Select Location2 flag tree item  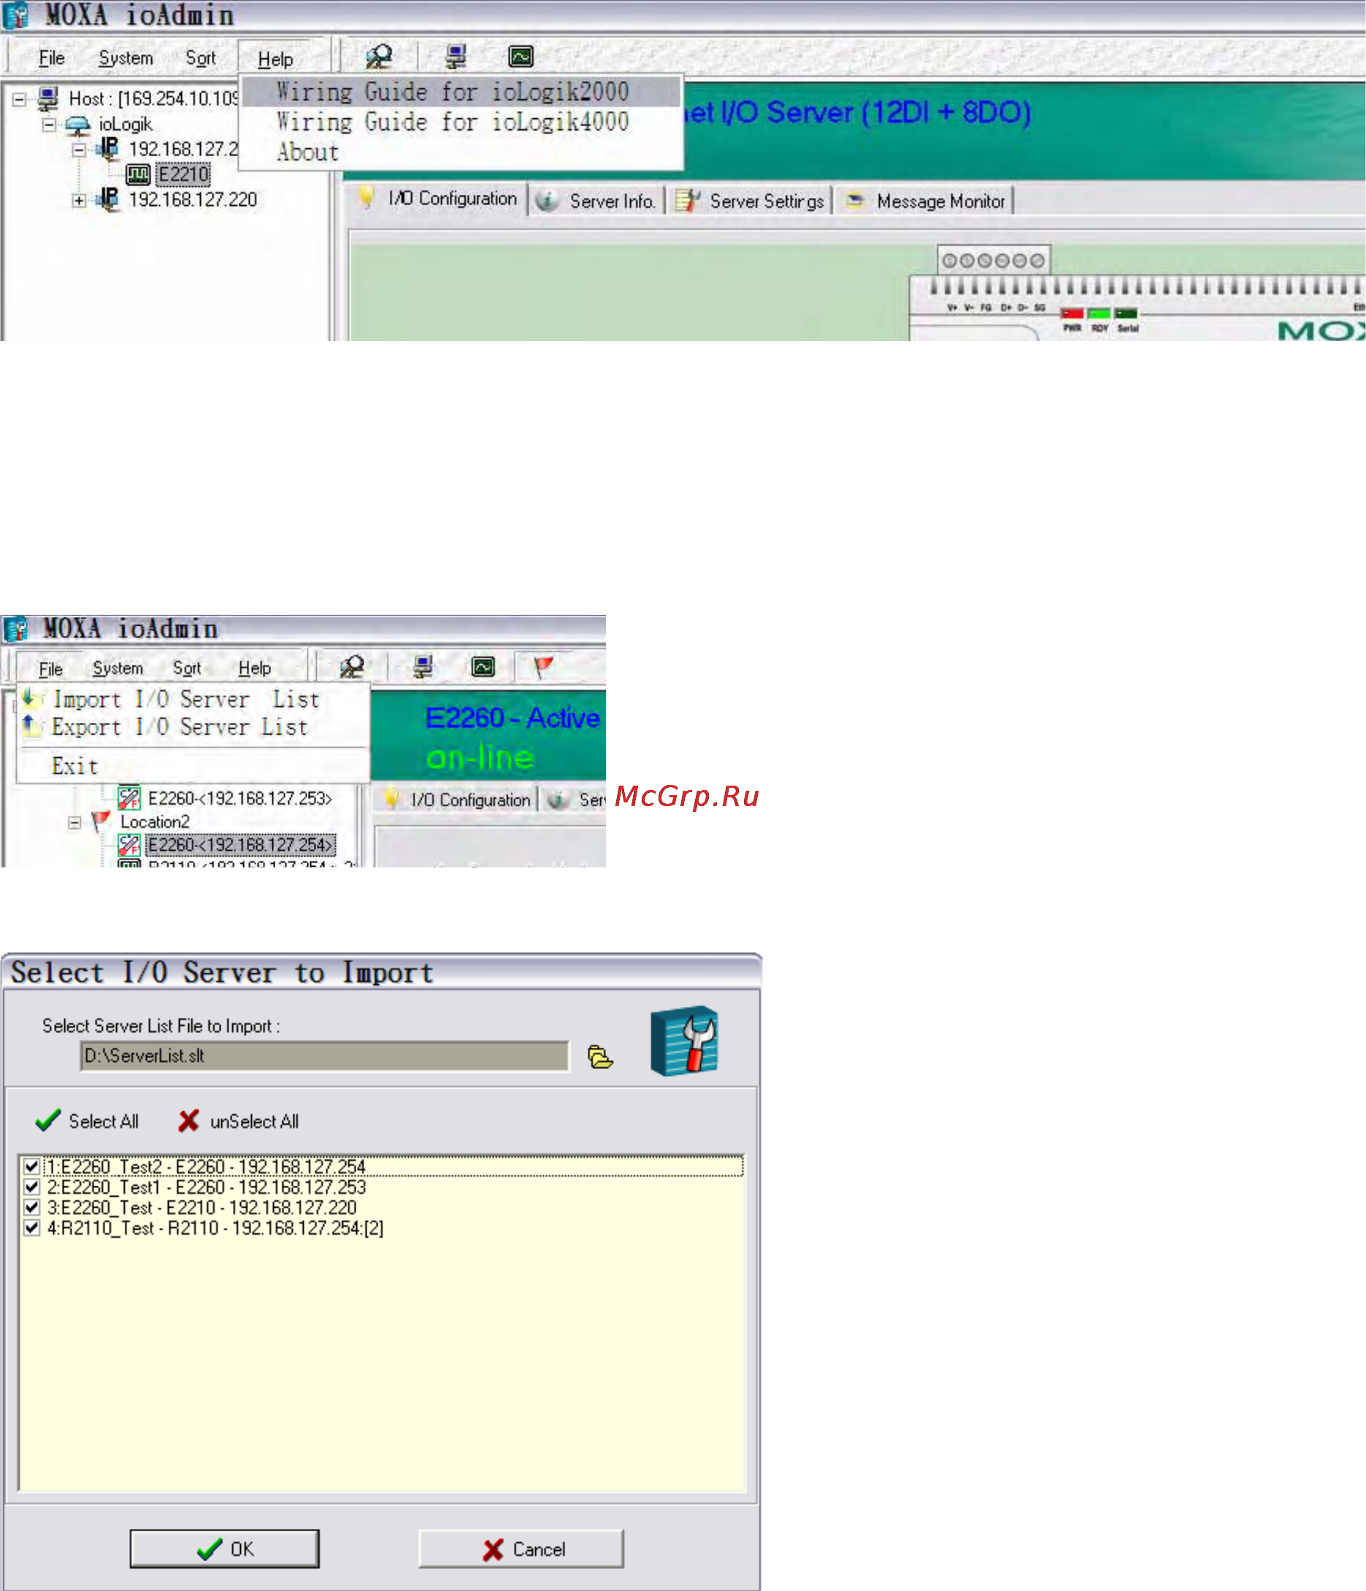point(154,822)
